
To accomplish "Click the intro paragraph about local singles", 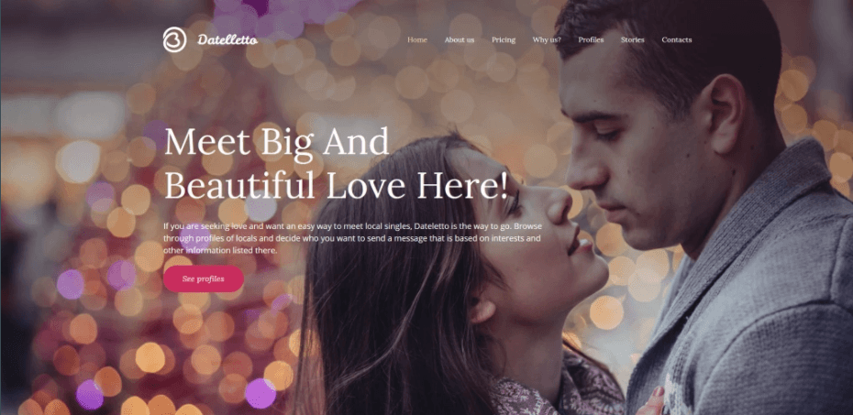I will click(x=352, y=238).
